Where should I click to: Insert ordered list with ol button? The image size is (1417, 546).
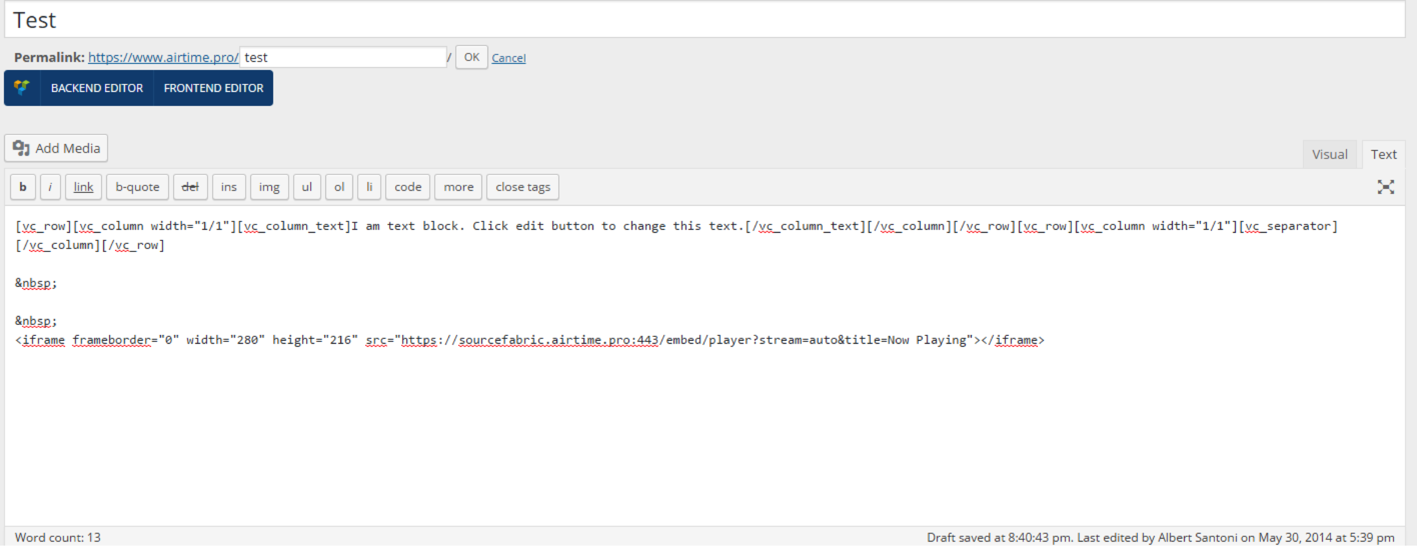[339, 187]
